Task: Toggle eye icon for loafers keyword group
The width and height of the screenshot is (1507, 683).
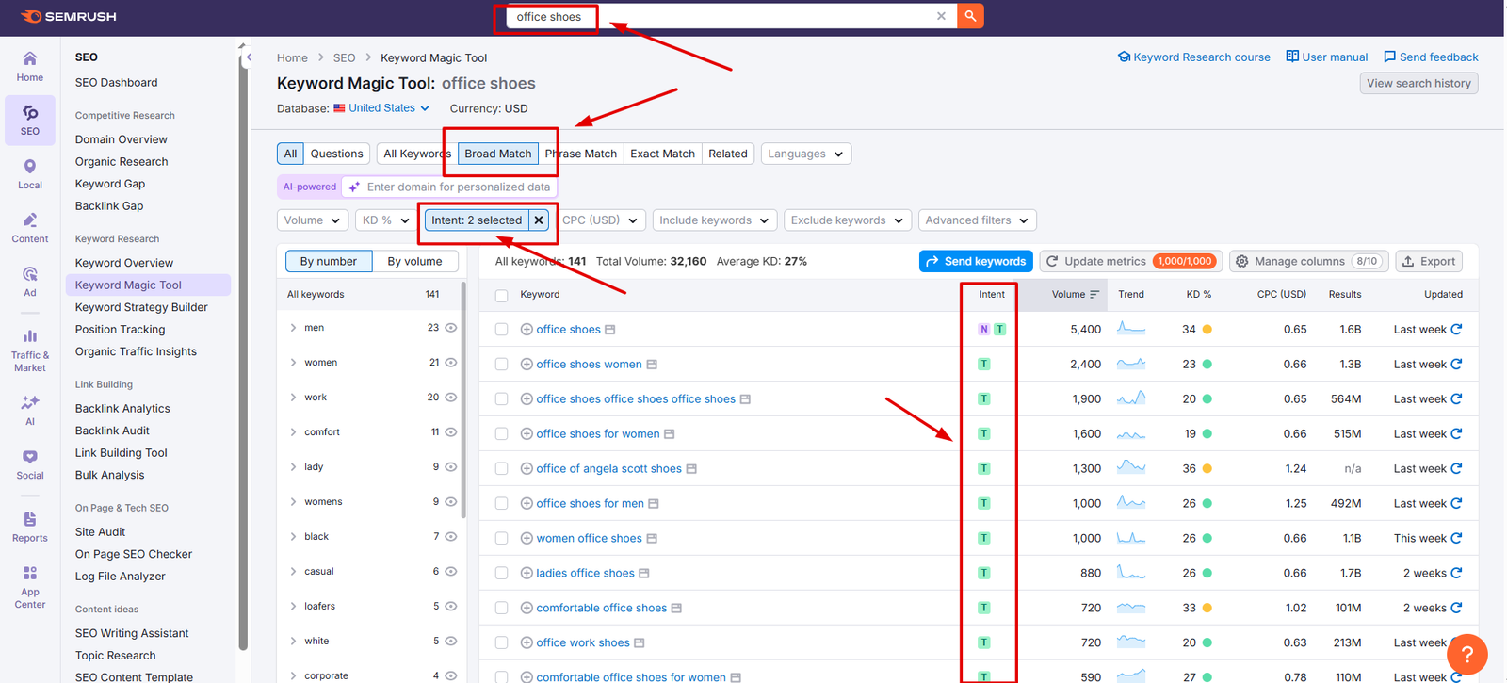Action: pos(451,606)
